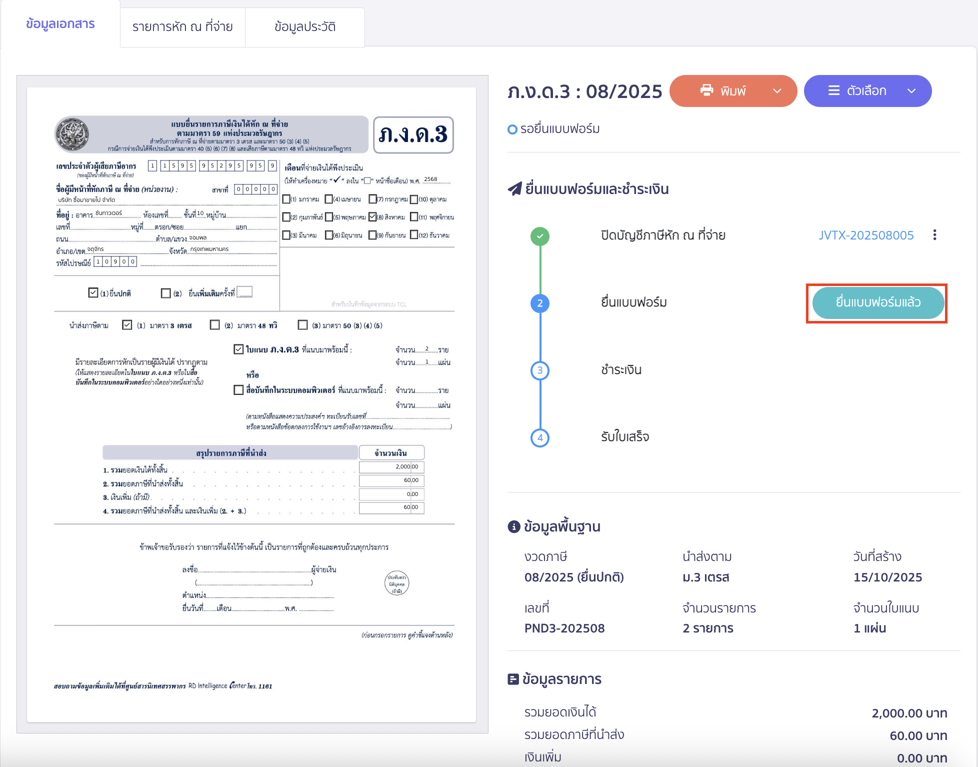Click step 4 circle for รับใบเสร็จ
This screenshot has width=978, height=767.
click(x=539, y=437)
